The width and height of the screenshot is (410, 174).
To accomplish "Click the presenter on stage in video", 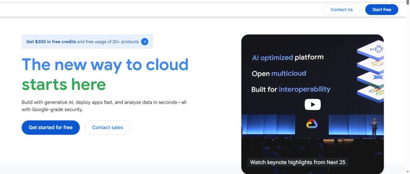I will pyautogui.click(x=374, y=128).
